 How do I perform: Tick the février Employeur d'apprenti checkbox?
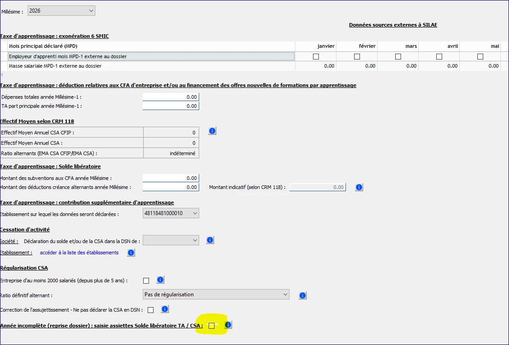[x=357, y=56]
